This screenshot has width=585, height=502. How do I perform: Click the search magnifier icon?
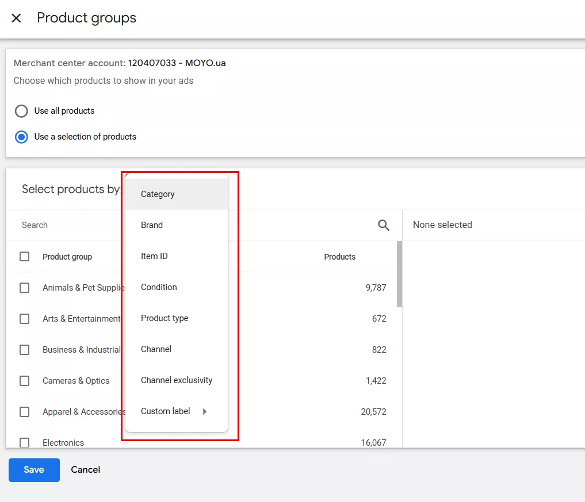tap(384, 225)
